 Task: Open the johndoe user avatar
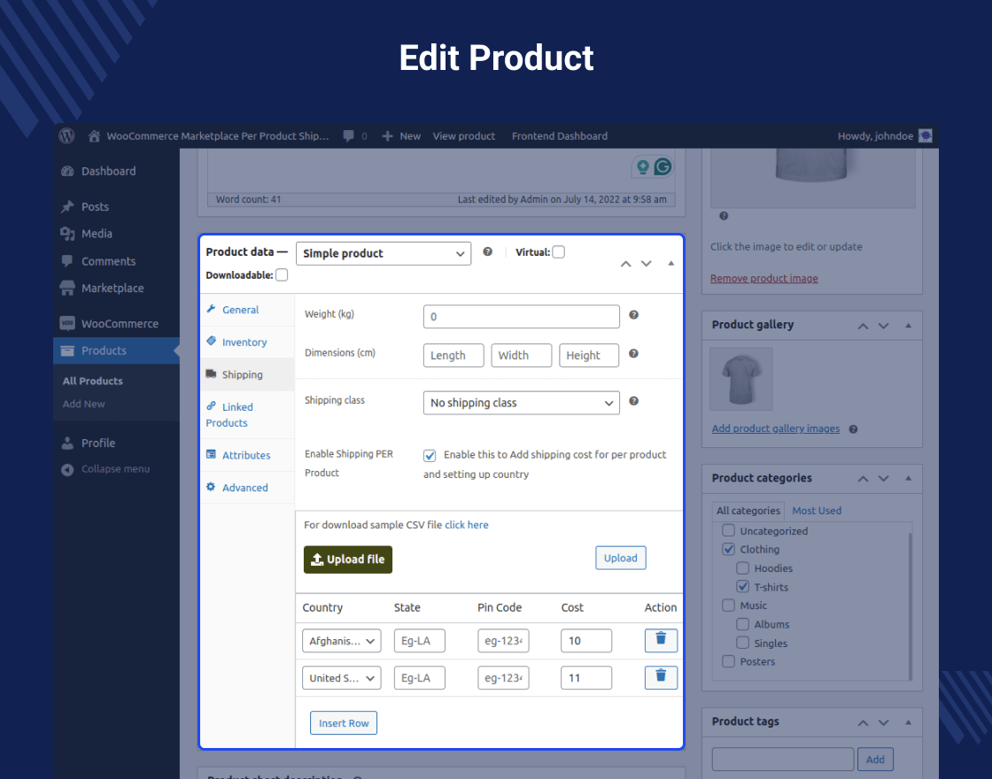pyautogui.click(x=926, y=136)
